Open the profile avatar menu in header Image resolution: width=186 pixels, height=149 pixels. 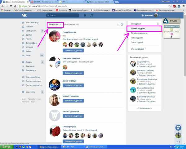[x=156, y=15]
